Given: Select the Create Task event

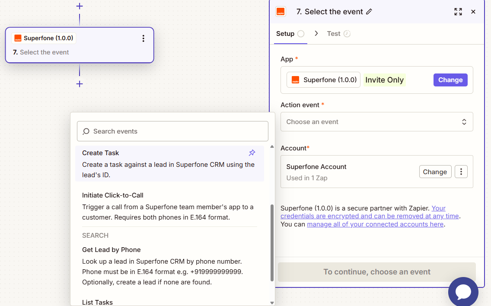Looking at the screenshot, I should [x=170, y=163].
